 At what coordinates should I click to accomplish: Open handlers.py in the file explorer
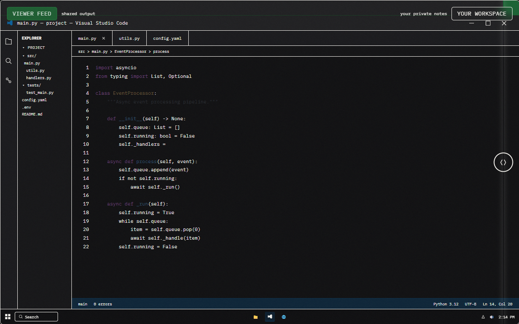pos(39,78)
